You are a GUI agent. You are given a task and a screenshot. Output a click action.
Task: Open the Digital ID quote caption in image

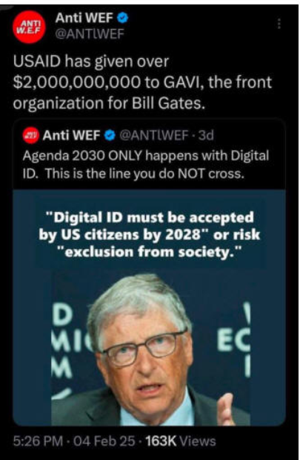click(x=149, y=234)
